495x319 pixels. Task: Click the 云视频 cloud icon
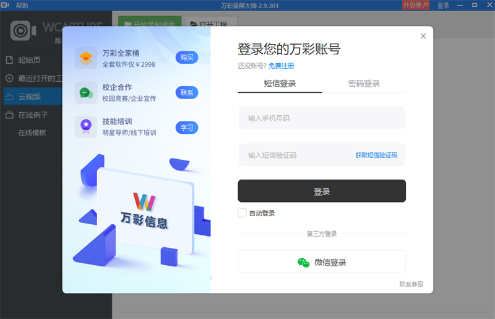click(9, 97)
